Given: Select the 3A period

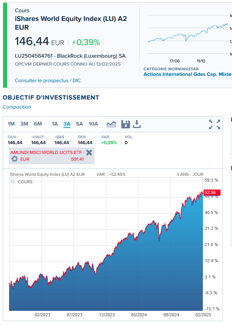Looking at the screenshot, I should coord(67,124).
